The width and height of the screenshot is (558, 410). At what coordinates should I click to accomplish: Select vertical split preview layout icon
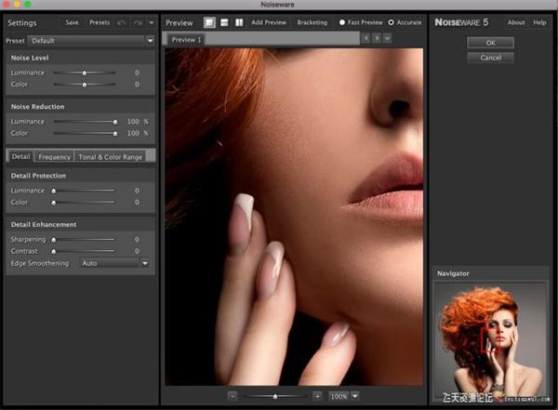[239, 22]
